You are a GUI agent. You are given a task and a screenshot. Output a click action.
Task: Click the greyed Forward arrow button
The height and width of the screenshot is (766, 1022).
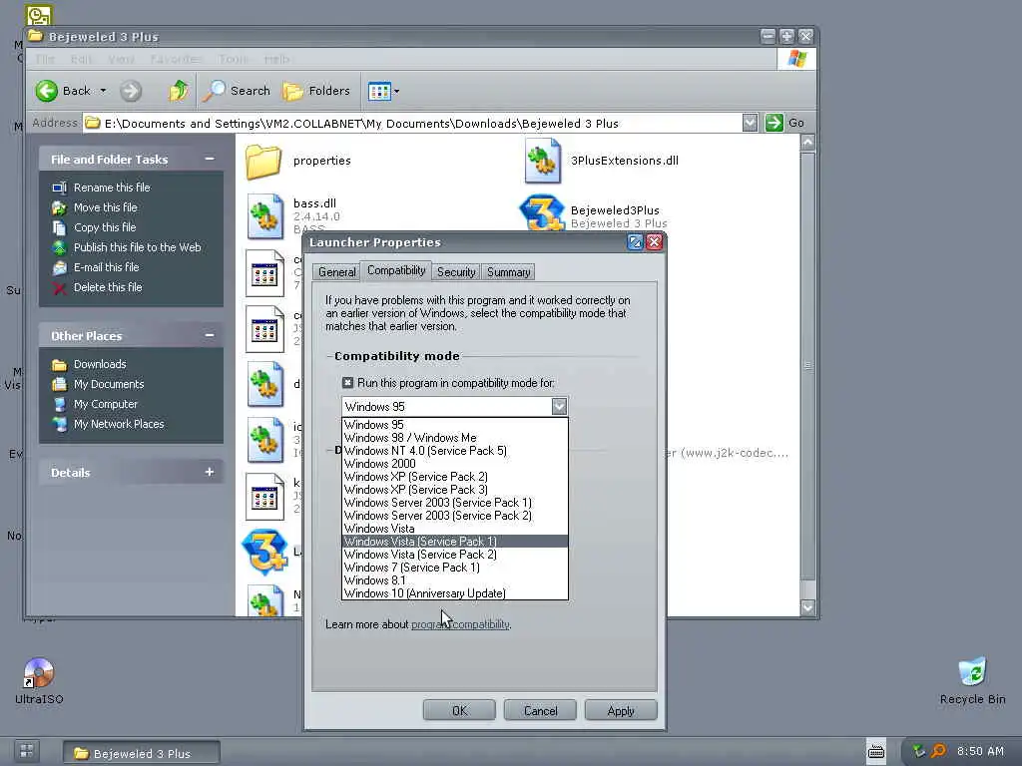[131, 91]
